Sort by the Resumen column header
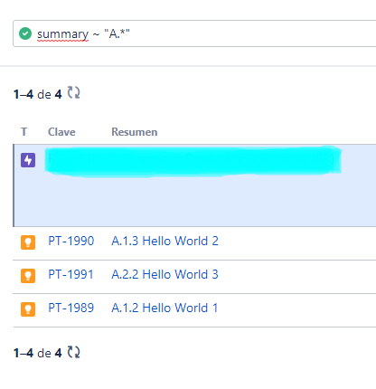The image size is (376, 389). pyautogui.click(x=135, y=132)
